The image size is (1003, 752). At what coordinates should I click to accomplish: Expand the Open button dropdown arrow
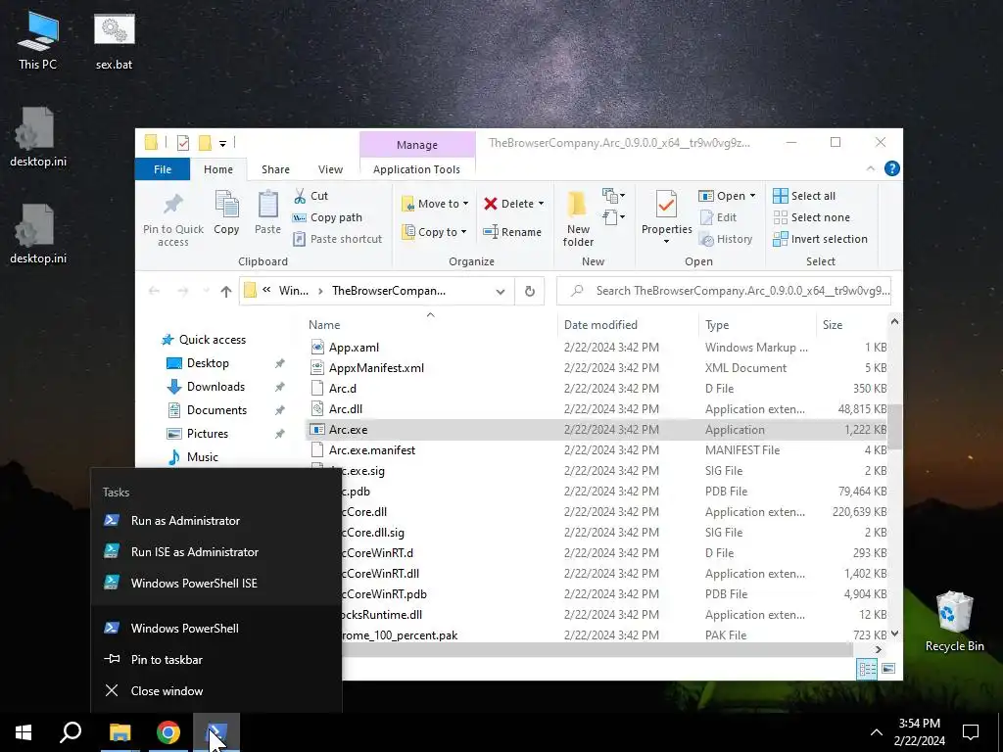tap(752, 196)
